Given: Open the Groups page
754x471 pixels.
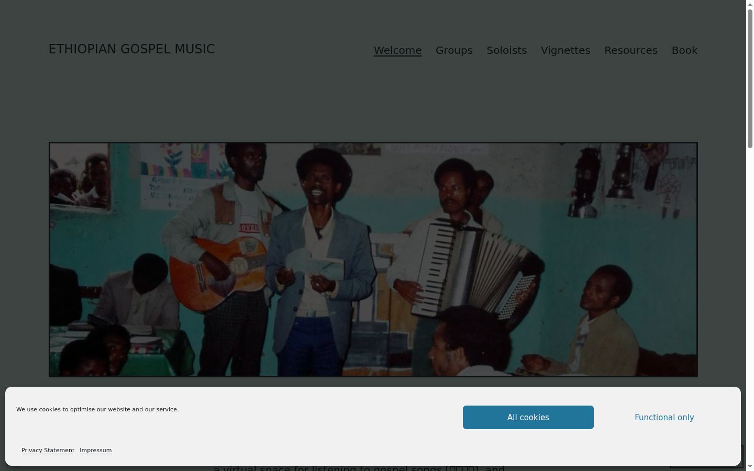Looking at the screenshot, I should (x=454, y=50).
